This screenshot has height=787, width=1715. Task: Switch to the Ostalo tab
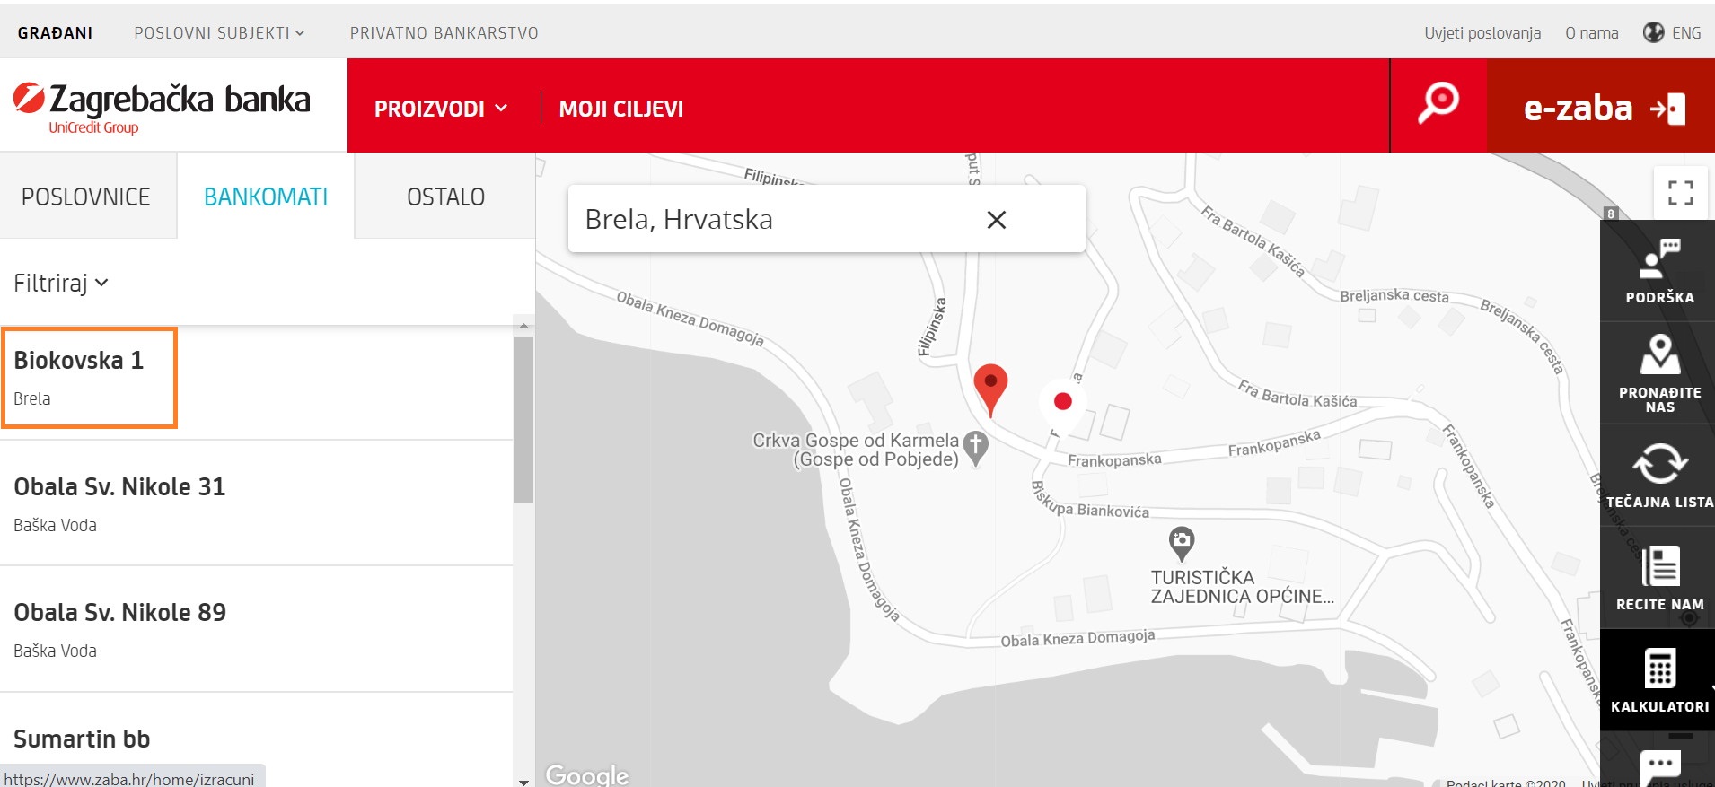pyautogui.click(x=445, y=197)
